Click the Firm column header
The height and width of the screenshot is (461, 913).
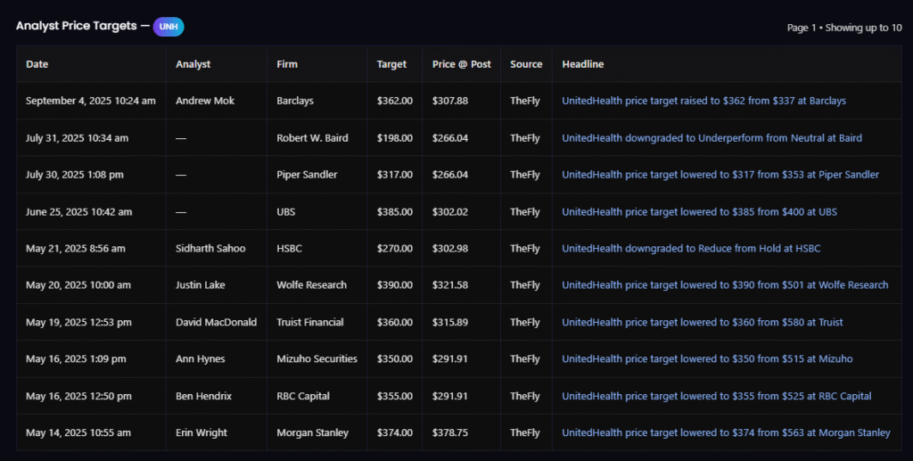point(287,64)
